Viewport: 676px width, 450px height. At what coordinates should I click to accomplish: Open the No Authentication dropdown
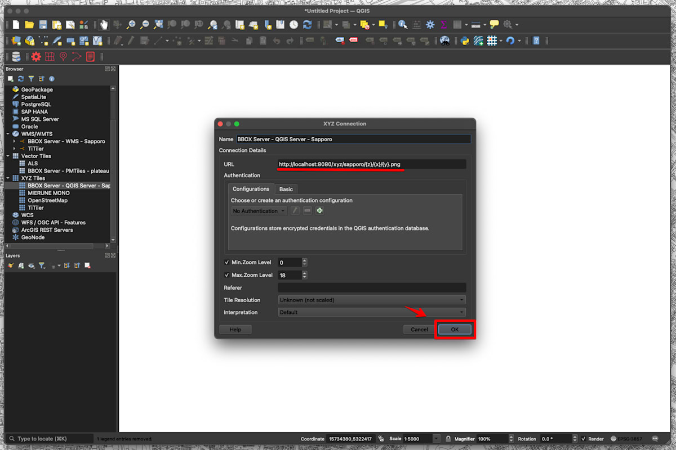259,211
